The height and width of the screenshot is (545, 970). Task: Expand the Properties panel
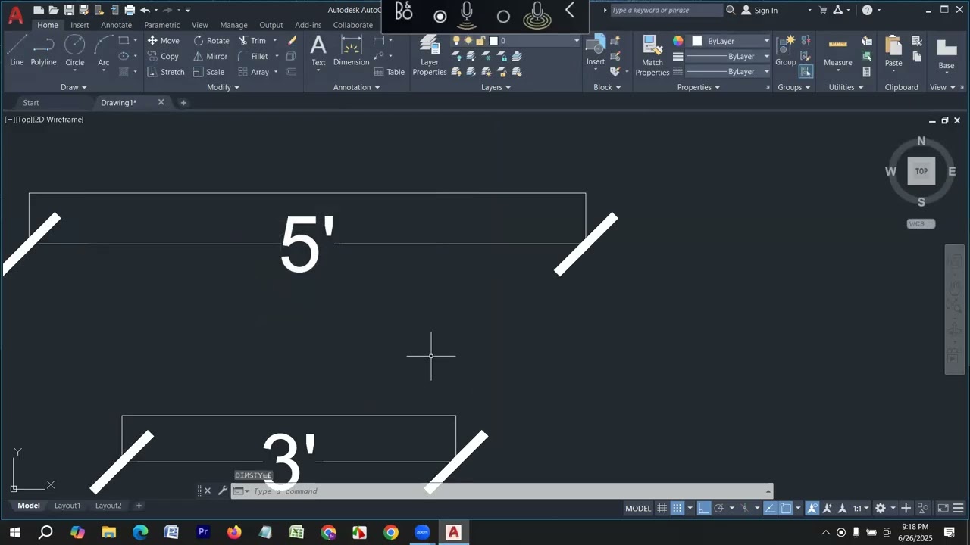pyautogui.click(x=698, y=87)
